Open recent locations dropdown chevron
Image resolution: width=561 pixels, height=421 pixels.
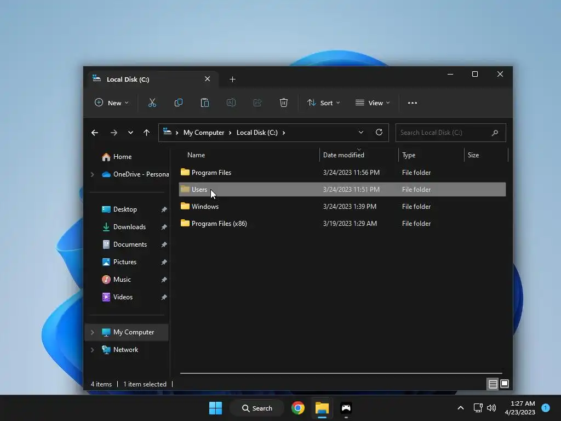130,133
